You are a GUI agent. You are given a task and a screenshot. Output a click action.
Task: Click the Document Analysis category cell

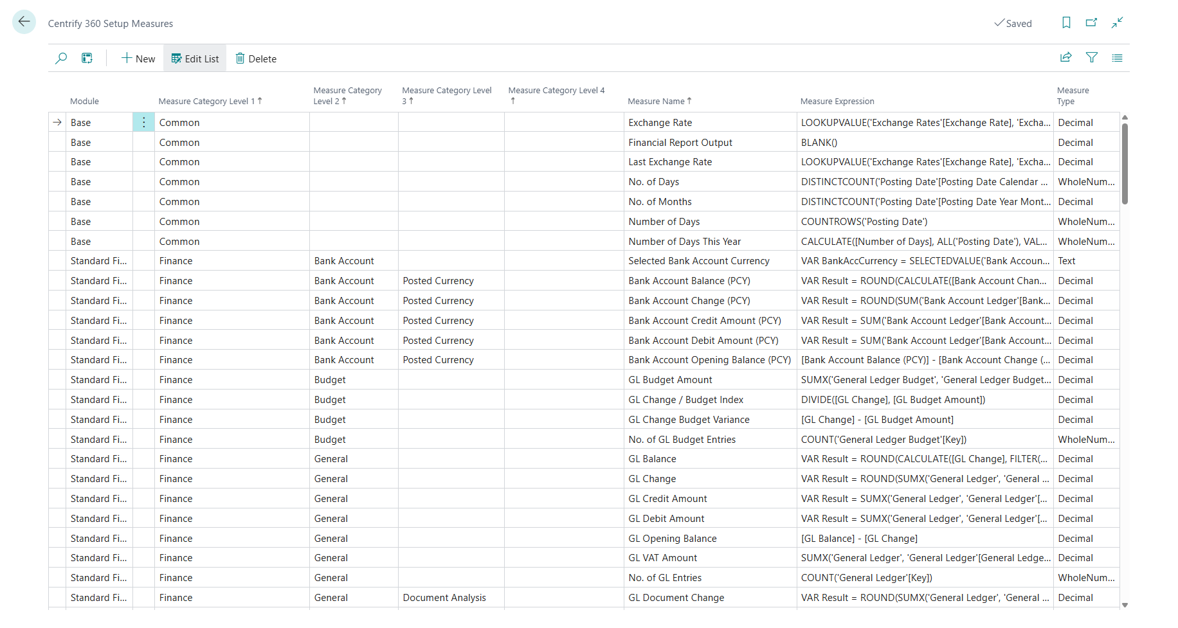coord(451,598)
